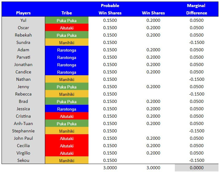
Task: Click the Jonathan player name cell
Action: (23, 64)
